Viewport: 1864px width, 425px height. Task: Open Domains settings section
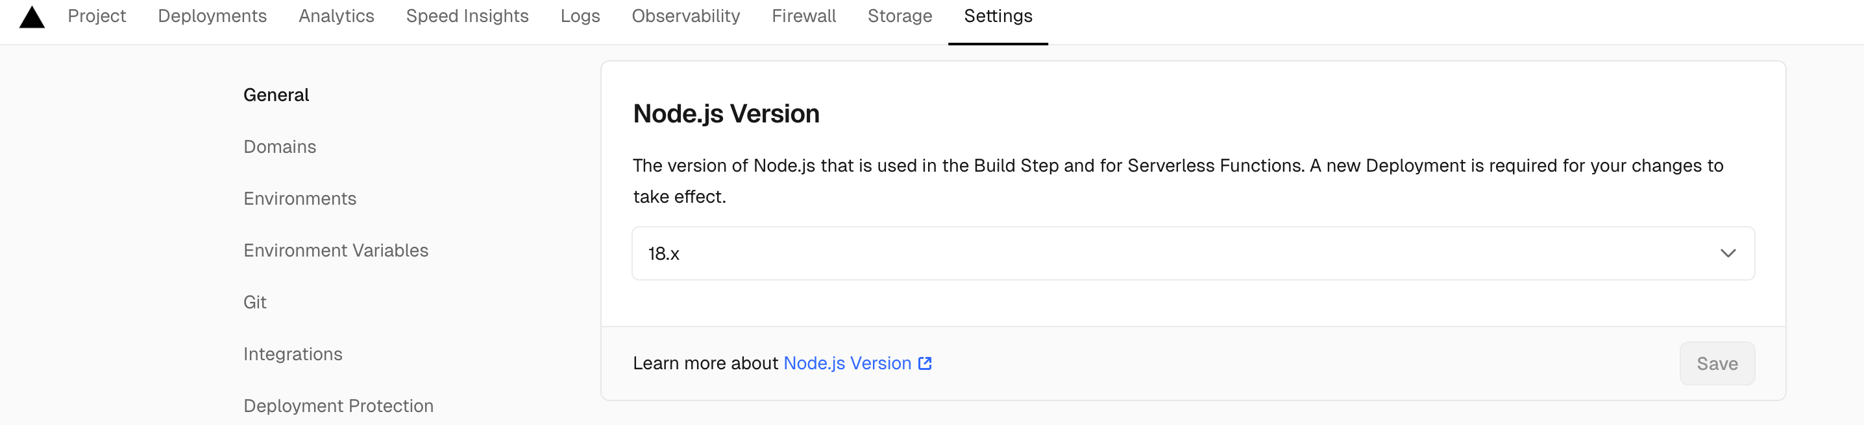pyautogui.click(x=279, y=146)
